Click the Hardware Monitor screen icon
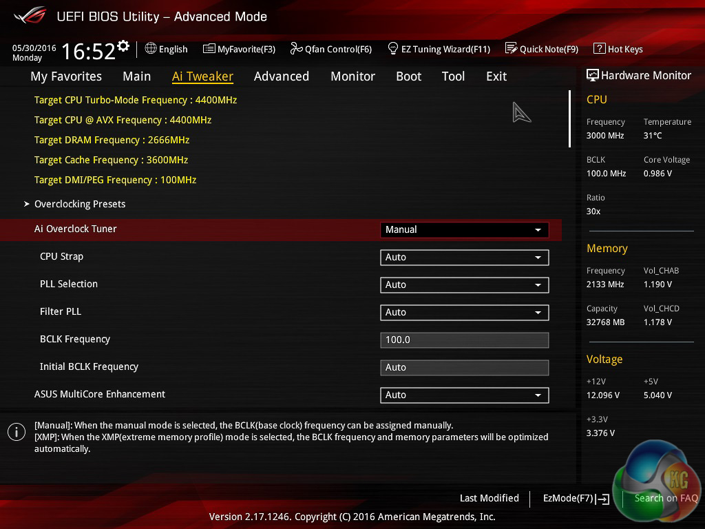Image resolution: width=705 pixels, height=529 pixels. pos(593,75)
